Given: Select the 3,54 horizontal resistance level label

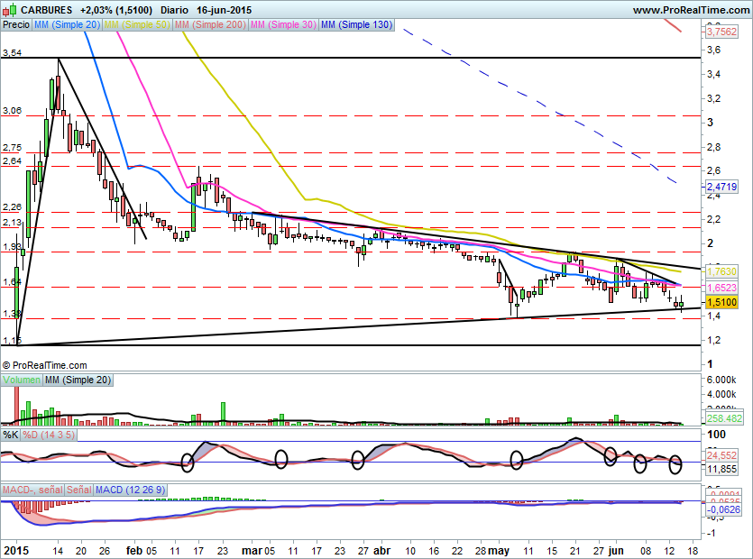Looking at the screenshot, I should tap(12, 54).
